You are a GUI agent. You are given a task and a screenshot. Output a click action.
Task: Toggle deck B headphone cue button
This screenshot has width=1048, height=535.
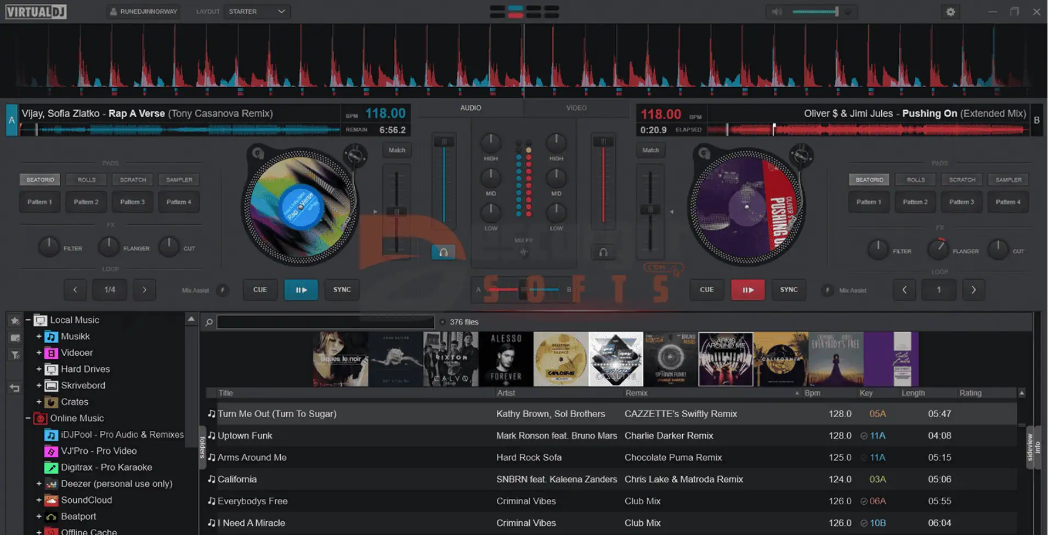pyautogui.click(x=603, y=252)
